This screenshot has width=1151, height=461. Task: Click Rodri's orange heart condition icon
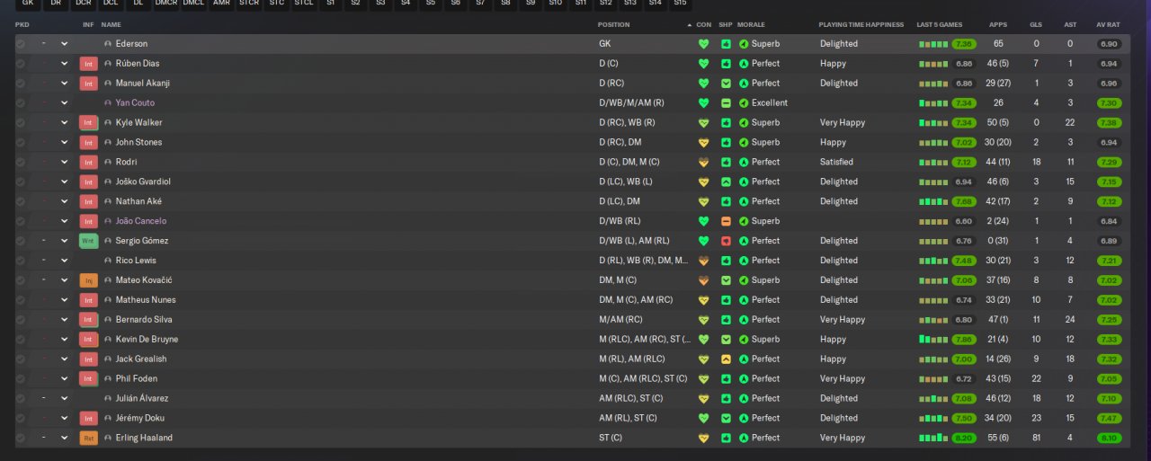pos(703,162)
